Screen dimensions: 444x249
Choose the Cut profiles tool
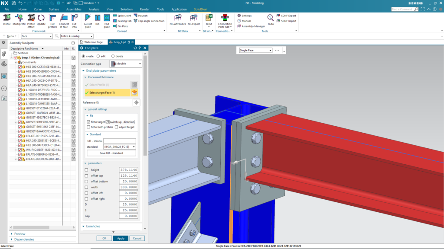pyautogui.click(x=52, y=21)
